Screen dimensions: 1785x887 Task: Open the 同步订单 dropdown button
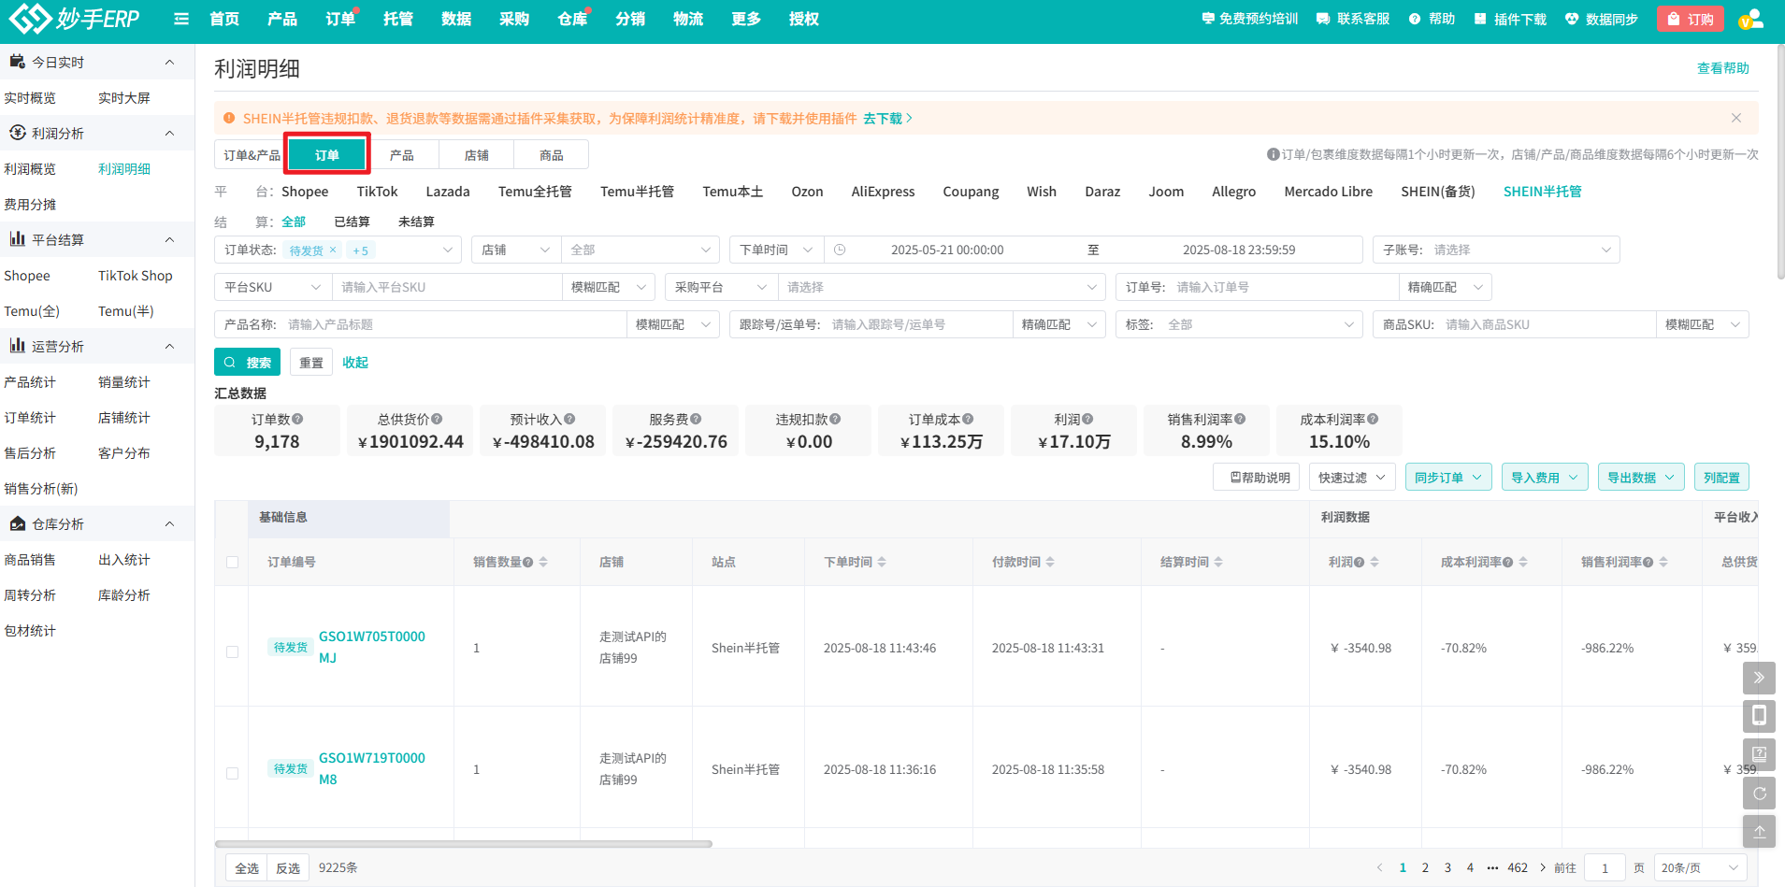pos(1448,478)
